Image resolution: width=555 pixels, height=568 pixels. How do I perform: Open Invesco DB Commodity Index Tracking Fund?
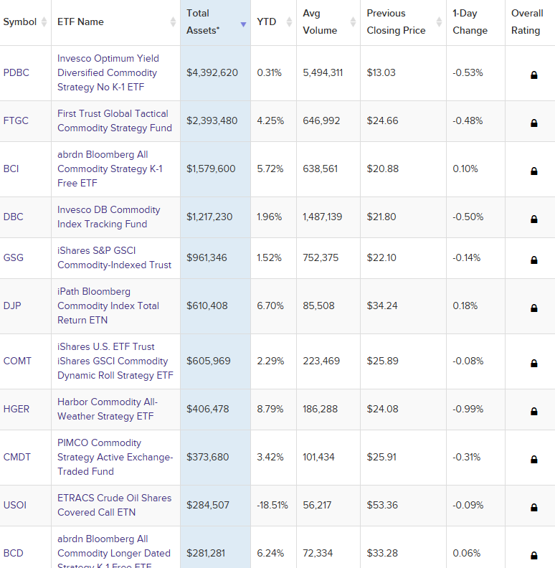tap(109, 217)
